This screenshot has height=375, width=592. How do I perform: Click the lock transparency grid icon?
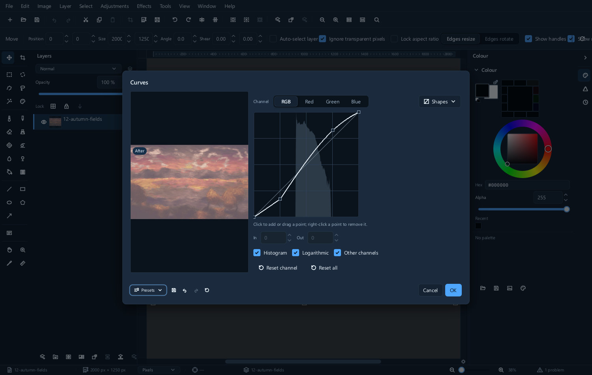(53, 106)
